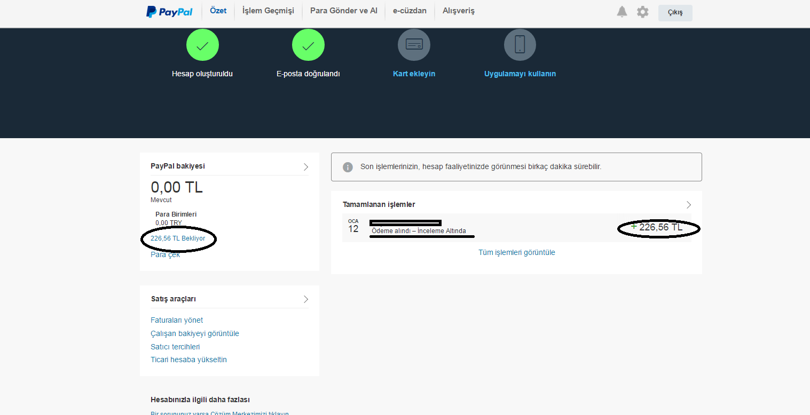Expand the Satış araçları chevron
This screenshot has width=810, height=415.
(x=306, y=299)
